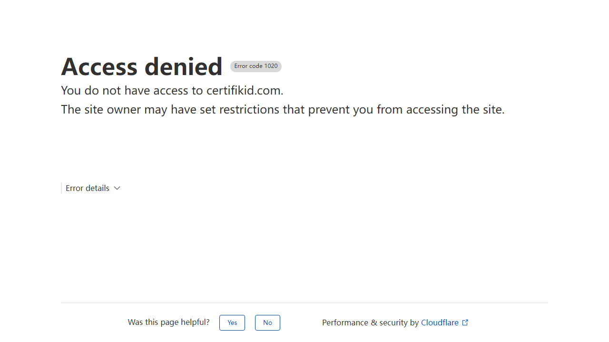
Task: Click the vertical bar left of Error details
Action: tap(61, 188)
